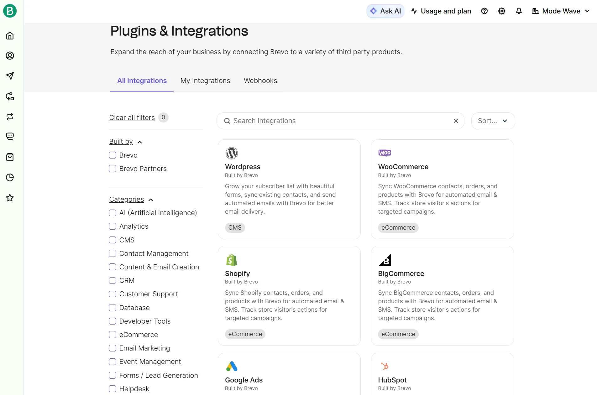Screen dimensions: 597x395
Task: Click the Ask AI button
Action: (x=385, y=11)
